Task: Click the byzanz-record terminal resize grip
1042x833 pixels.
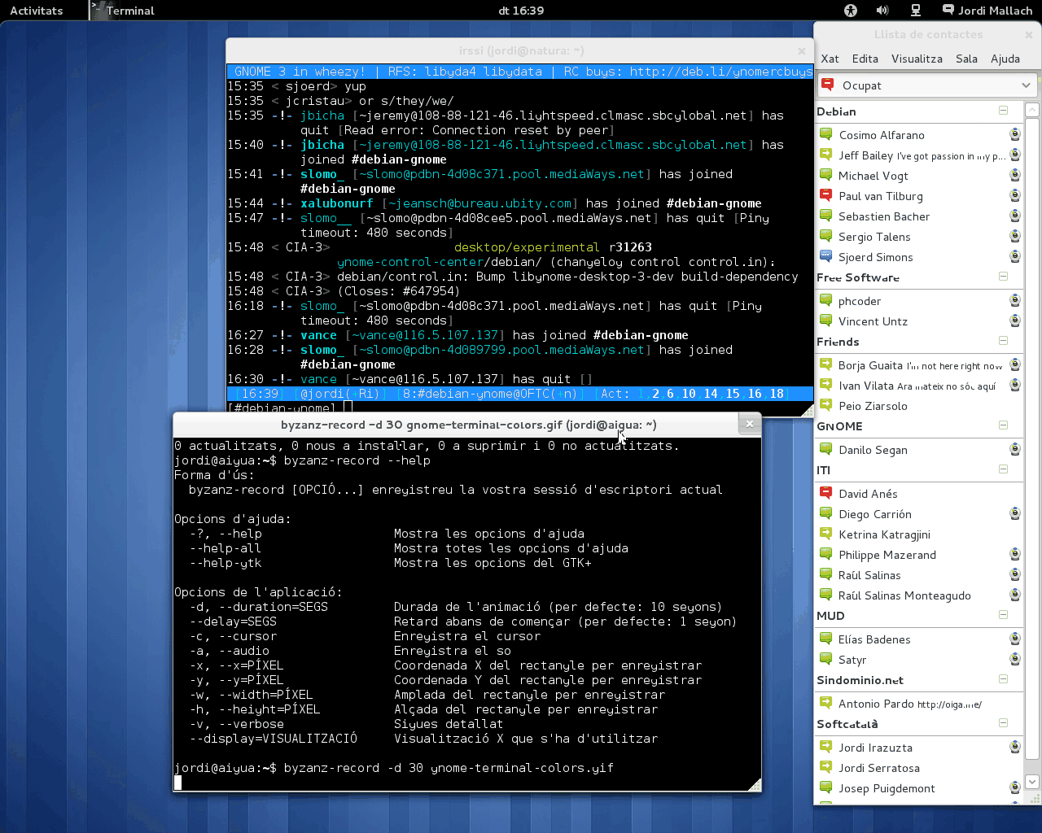Action: [755, 785]
